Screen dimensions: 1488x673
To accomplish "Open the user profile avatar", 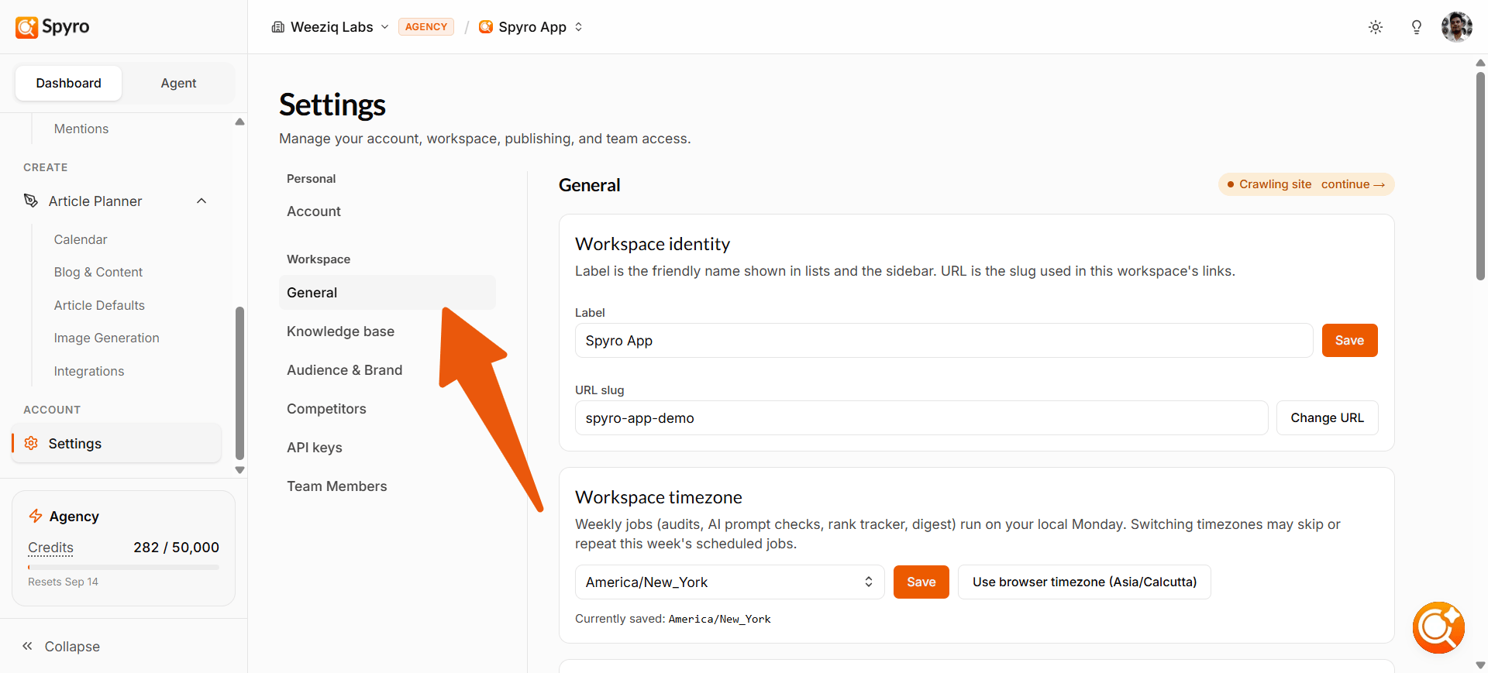I will coord(1456,27).
